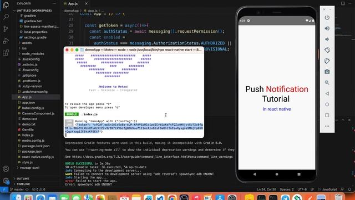The width and height of the screenshot is (355, 200).
Task: Open Visual Studio Code from the Dock
Action: [160, 197]
